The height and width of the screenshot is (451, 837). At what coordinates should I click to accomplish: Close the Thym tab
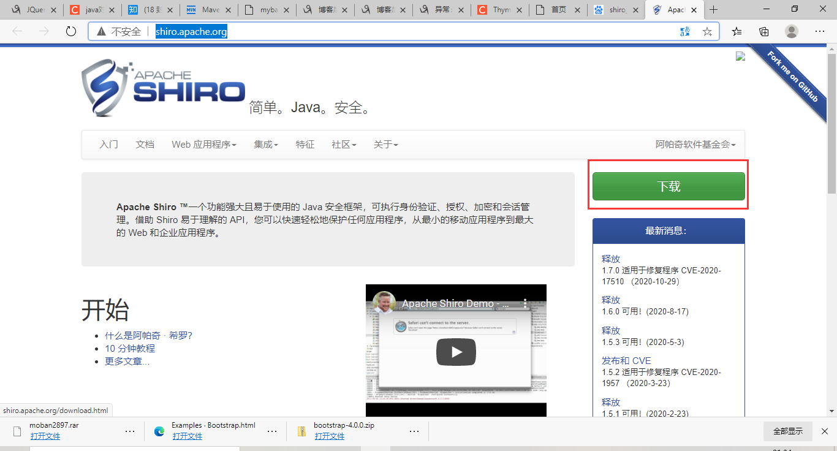[520, 10]
